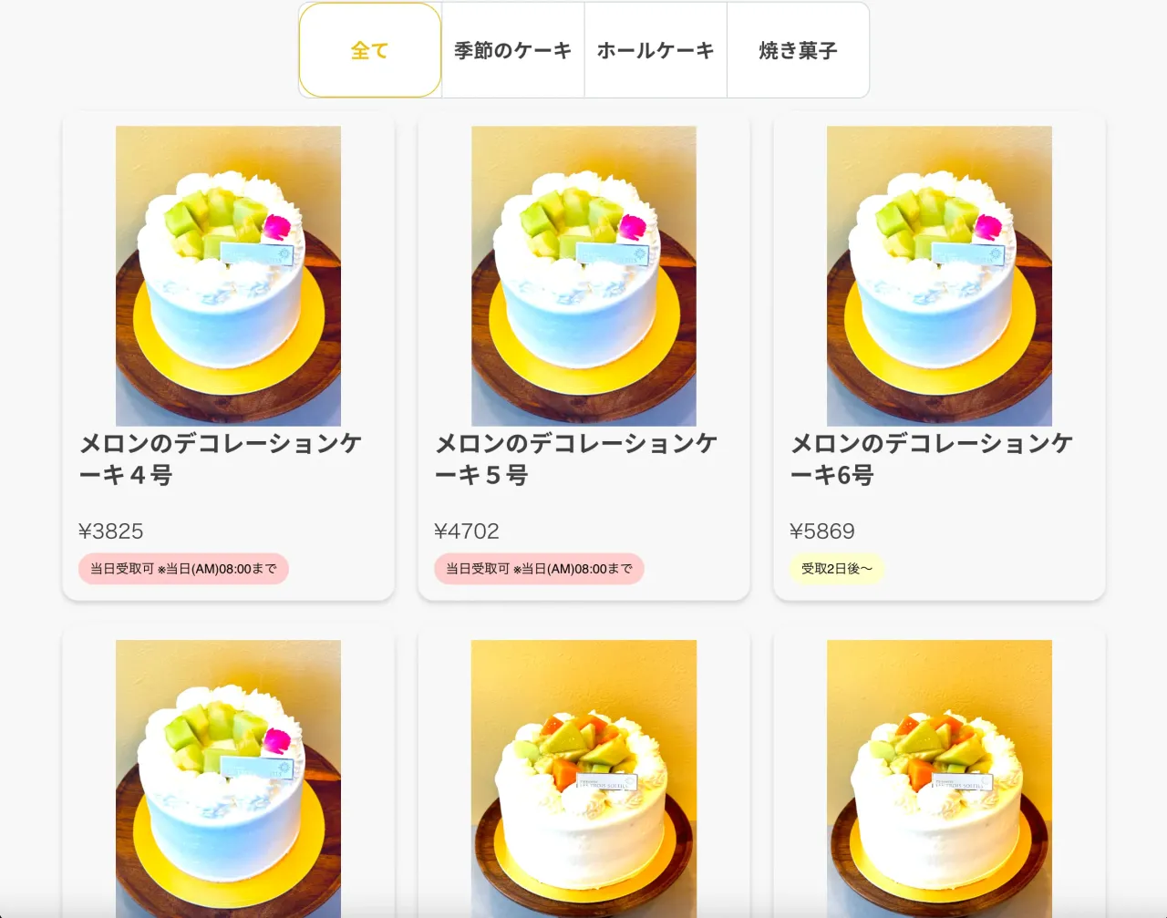
Task: Select the 全て tab
Action: pos(370,50)
